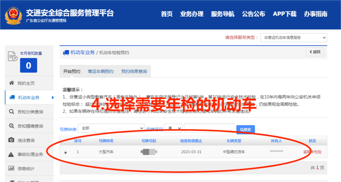Click the blue 0 notification count box
The width and height of the screenshot is (341, 182).
(28, 65)
